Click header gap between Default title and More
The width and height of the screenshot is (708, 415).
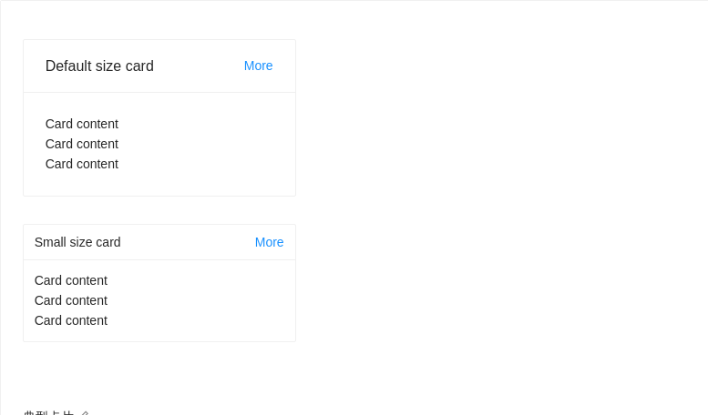click(x=199, y=66)
